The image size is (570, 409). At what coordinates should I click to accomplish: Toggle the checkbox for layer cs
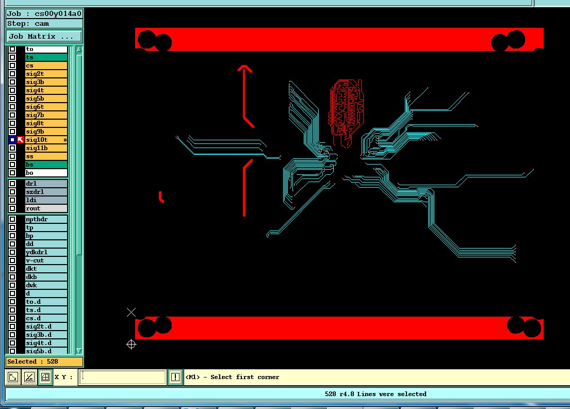[12, 66]
